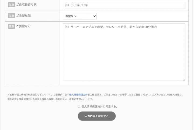Viewport: 194px width, 130px height.
Task: Click the ご自宅最寄り駅 text input field
Action: click(x=124, y=5)
